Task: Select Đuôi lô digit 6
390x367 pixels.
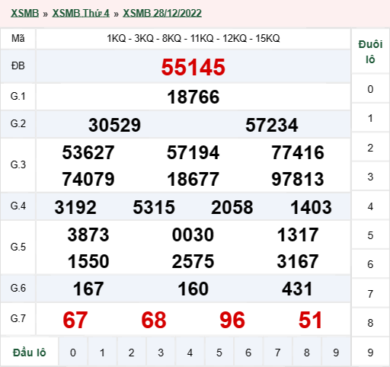Action: tap(370, 264)
